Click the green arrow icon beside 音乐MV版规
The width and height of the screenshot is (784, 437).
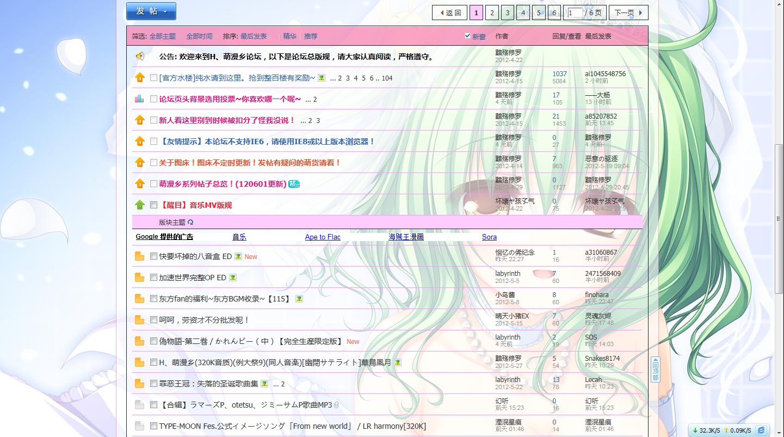point(140,205)
